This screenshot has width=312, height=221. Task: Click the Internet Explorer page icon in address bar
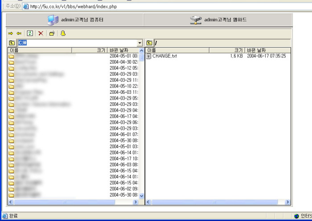click(26, 7)
